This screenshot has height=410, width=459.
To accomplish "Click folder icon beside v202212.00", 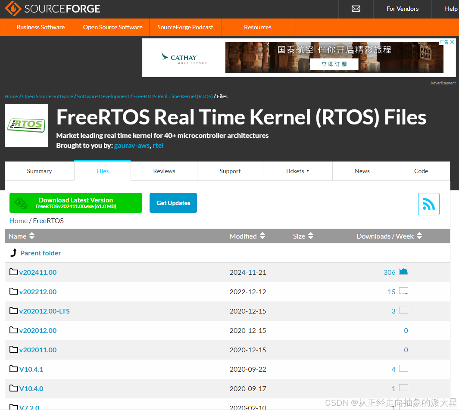I will (x=14, y=291).
